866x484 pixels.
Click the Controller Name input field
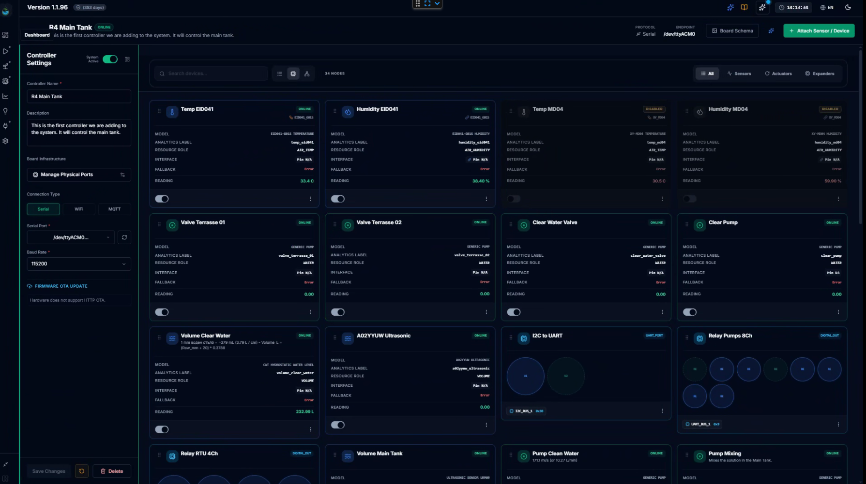79,96
